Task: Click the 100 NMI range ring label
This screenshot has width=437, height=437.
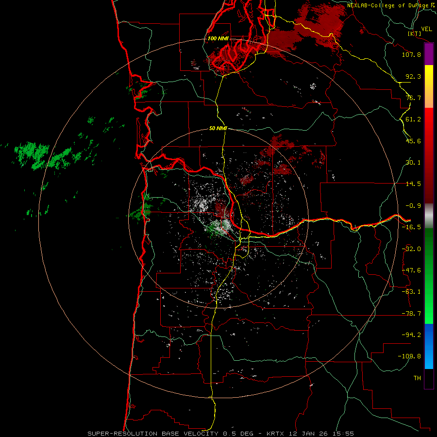Action: pyautogui.click(x=218, y=38)
